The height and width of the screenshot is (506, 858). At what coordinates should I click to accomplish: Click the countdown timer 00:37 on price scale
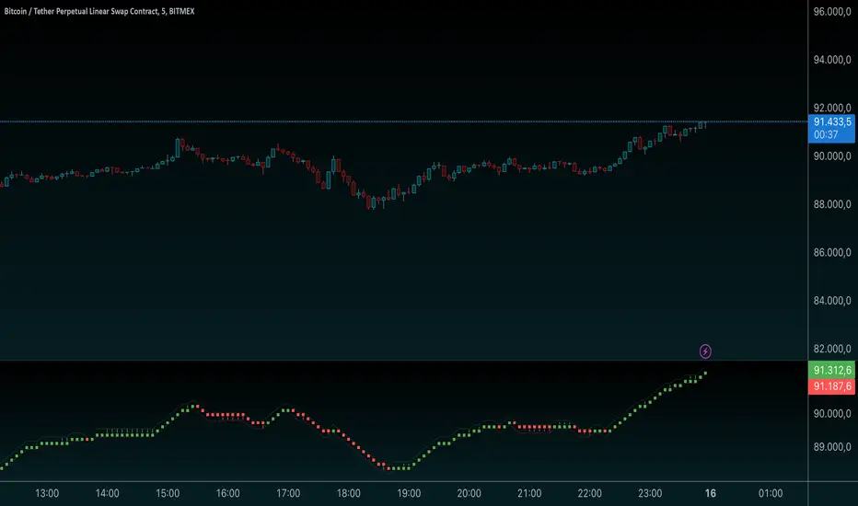pos(826,134)
